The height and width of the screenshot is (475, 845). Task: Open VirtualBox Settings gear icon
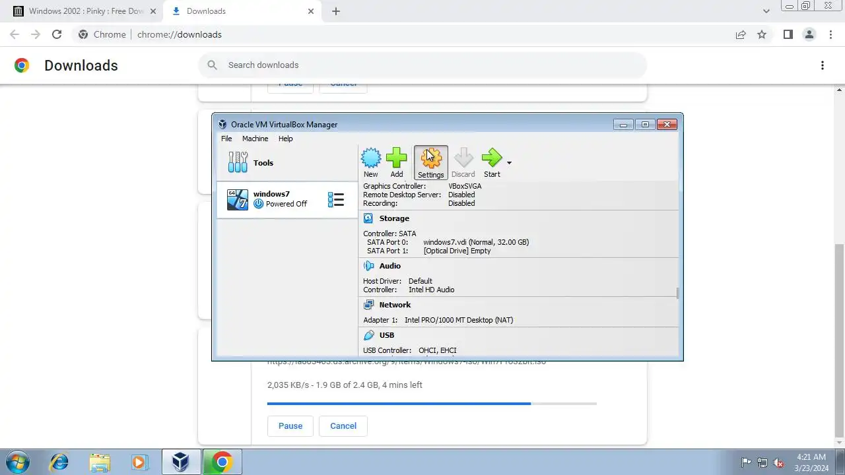pyautogui.click(x=430, y=163)
